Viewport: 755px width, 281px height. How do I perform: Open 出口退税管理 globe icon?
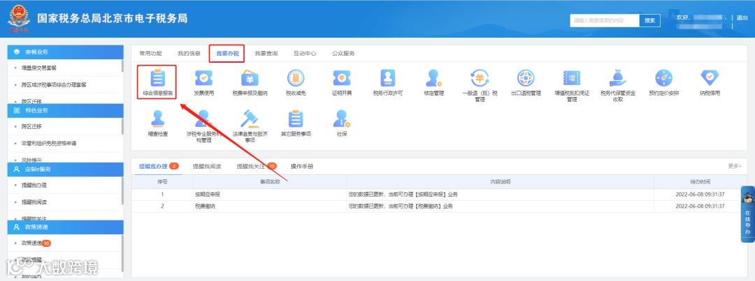click(526, 78)
